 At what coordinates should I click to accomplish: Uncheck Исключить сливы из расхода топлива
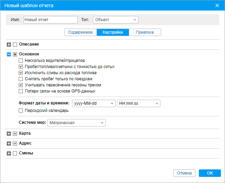click(x=21, y=73)
